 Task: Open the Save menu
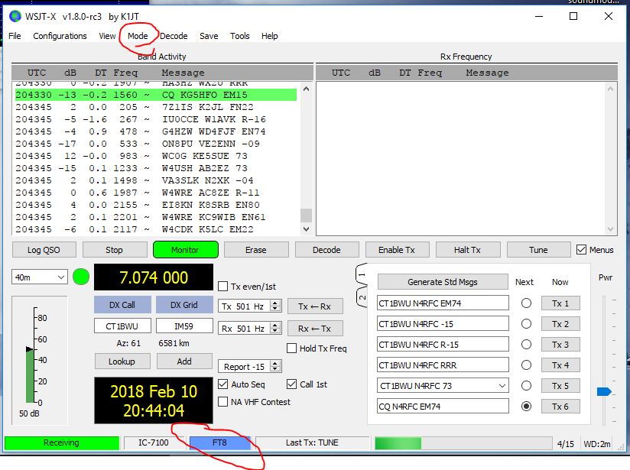coord(209,36)
